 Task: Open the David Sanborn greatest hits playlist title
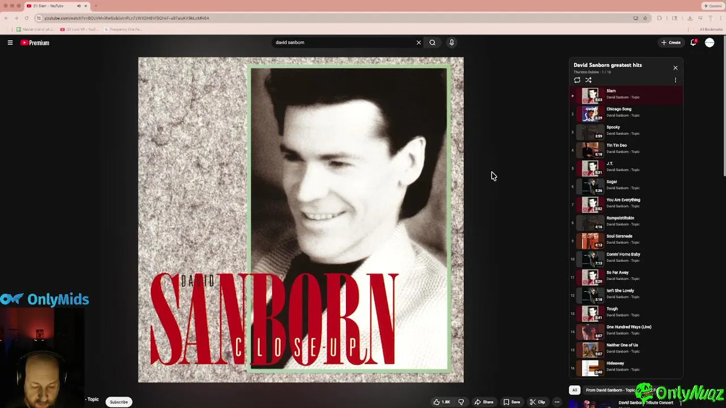tap(607, 65)
